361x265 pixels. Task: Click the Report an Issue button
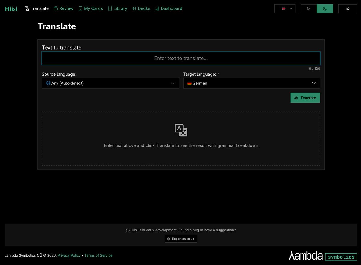(181, 239)
